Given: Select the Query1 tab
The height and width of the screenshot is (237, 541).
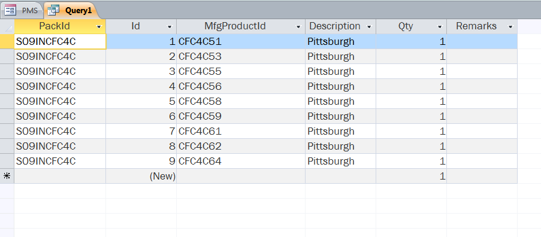Looking at the screenshot, I should point(71,10).
